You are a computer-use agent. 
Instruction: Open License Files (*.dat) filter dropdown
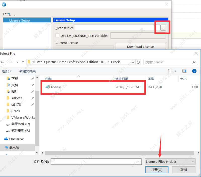coord(170,162)
